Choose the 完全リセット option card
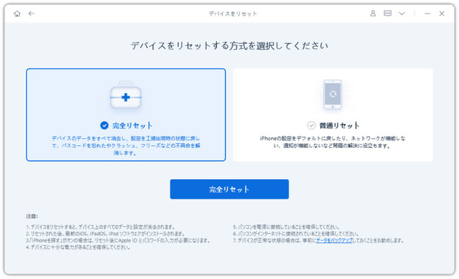 126,115
